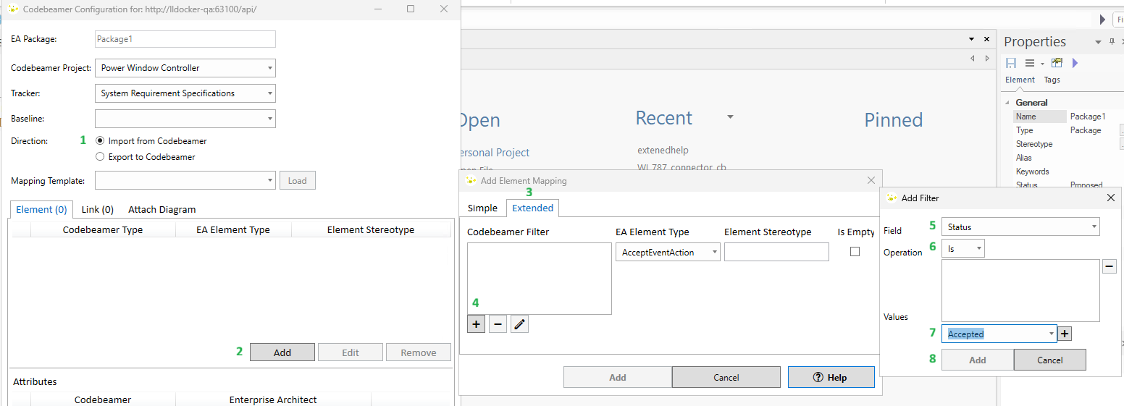Click the purple arrow icon in Properties

[1075, 64]
